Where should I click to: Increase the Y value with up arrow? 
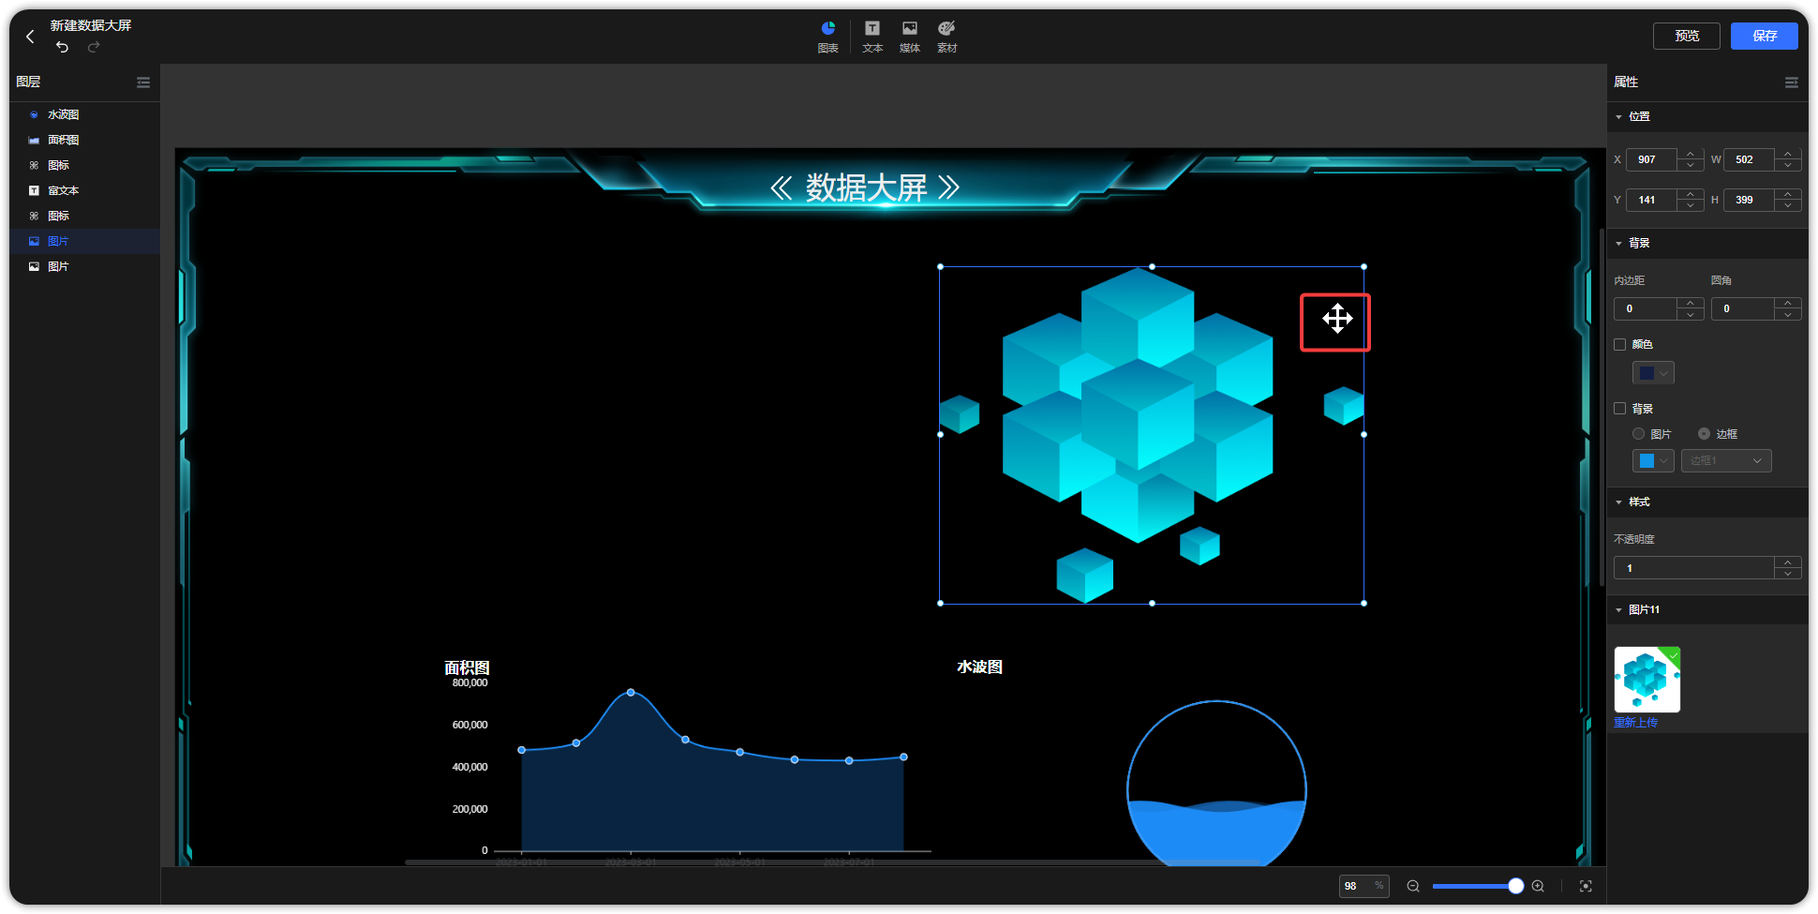(x=1691, y=194)
